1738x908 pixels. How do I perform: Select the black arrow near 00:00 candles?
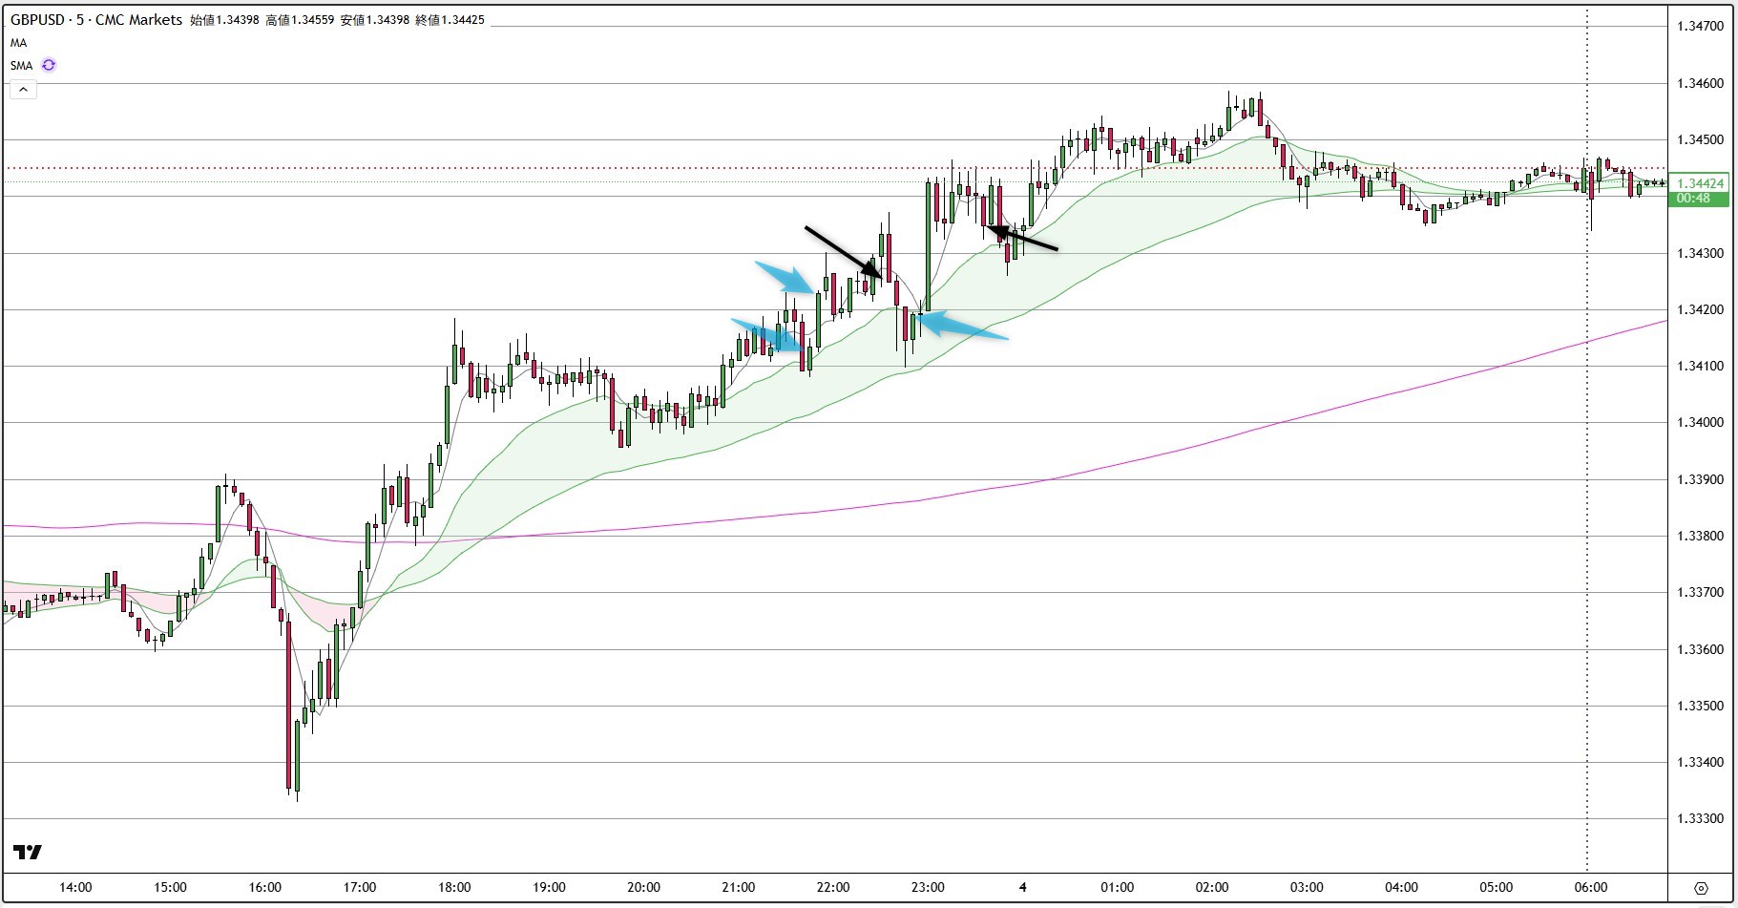(x=1021, y=239)
